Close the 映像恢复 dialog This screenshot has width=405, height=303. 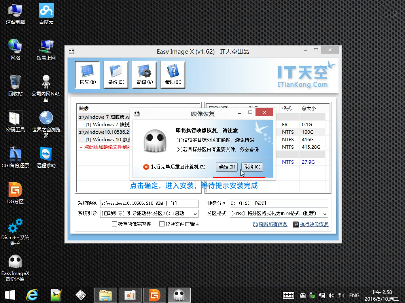264,112
